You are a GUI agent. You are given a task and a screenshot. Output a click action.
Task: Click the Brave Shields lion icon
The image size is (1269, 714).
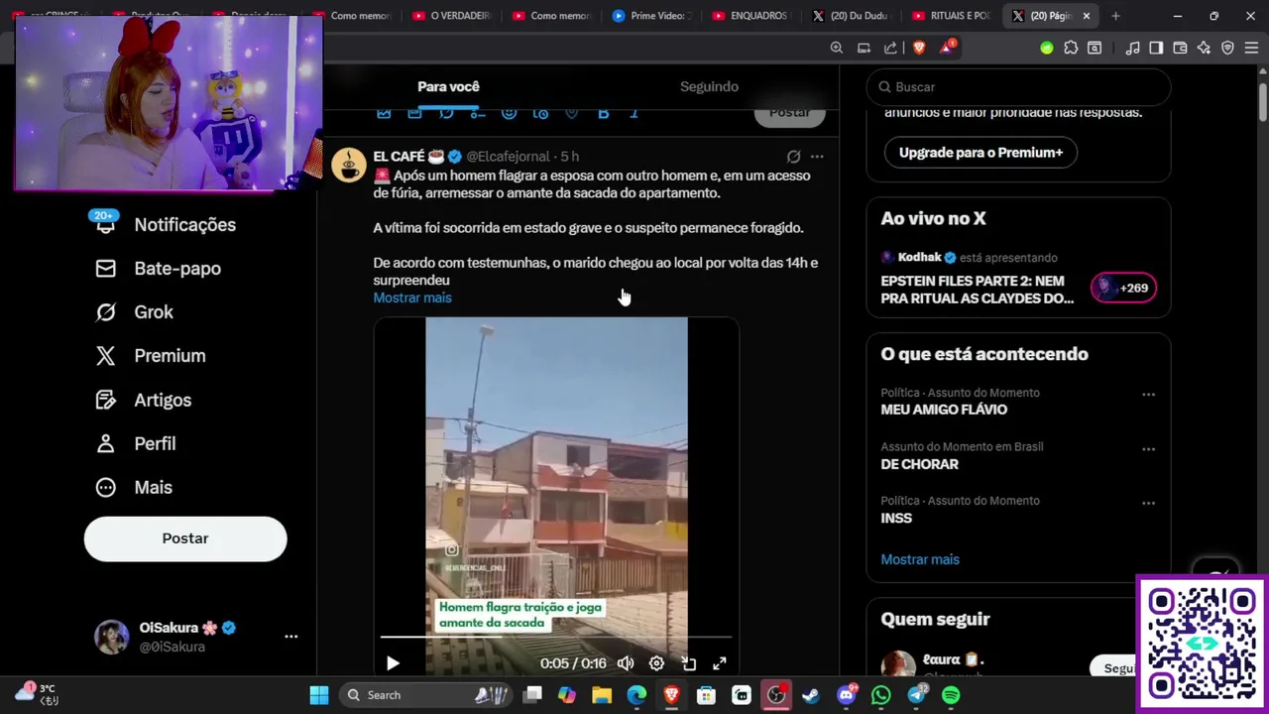coord(919,48)
